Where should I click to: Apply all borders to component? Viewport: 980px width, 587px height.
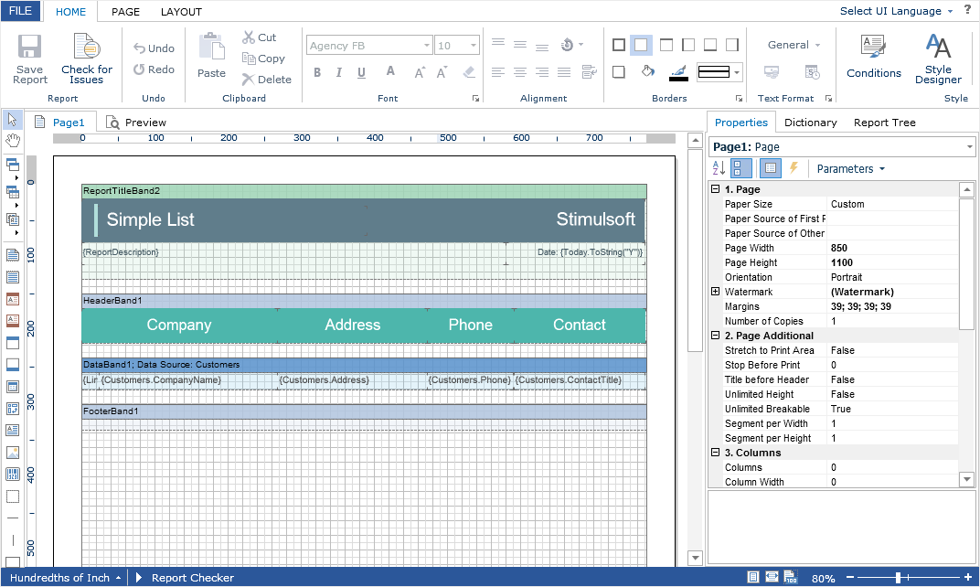pyautogui.click(x=619, y=45)
